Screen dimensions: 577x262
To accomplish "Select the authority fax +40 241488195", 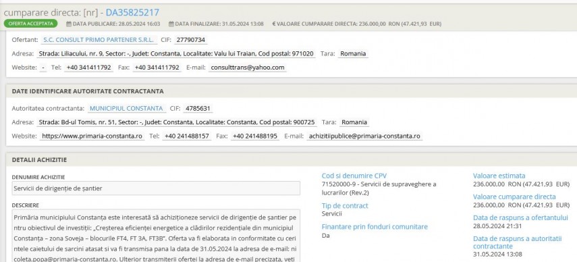I will [x=255, y=136].
